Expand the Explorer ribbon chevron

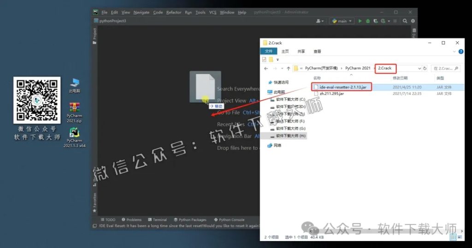454,51
